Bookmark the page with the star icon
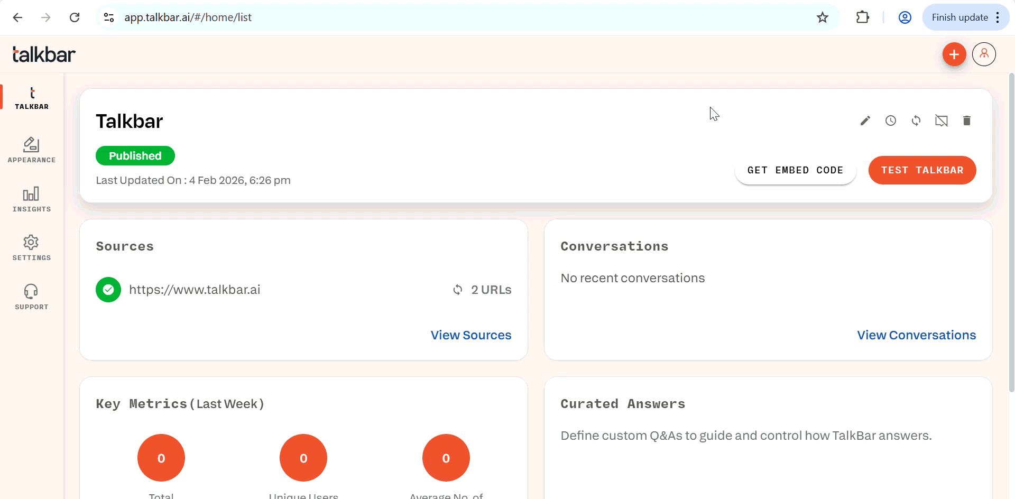This screenshot has width=1015, height=499. point(823,17)
